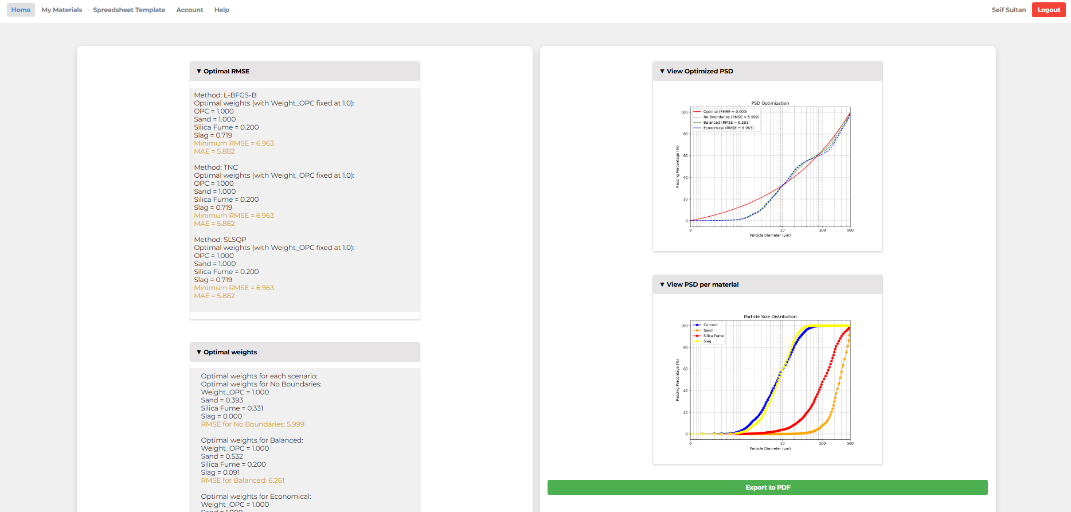Click the Cement legend entry
The height and width of the screenshot is (512, 1071).
click(x=710, y=325)
